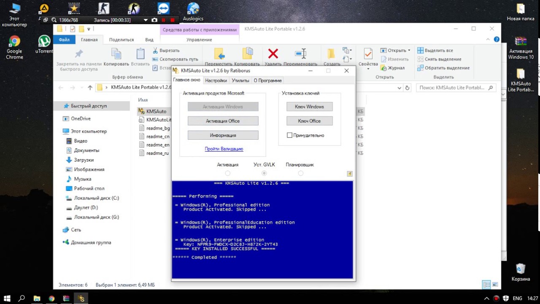Screen dimensions: 540x304
Task: Stop the screen recording
Action: 172,20
